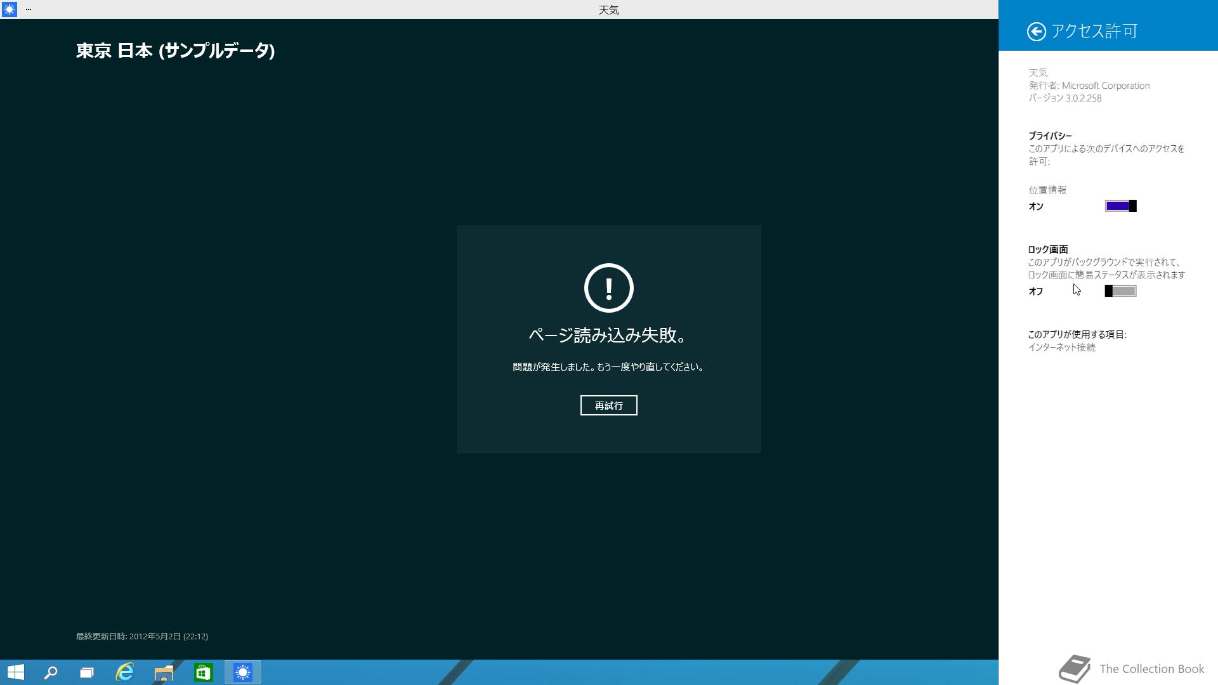This screenshot has height=685, width=1218.
Task: Open the Windows Start button
Action: click(15, 672)
